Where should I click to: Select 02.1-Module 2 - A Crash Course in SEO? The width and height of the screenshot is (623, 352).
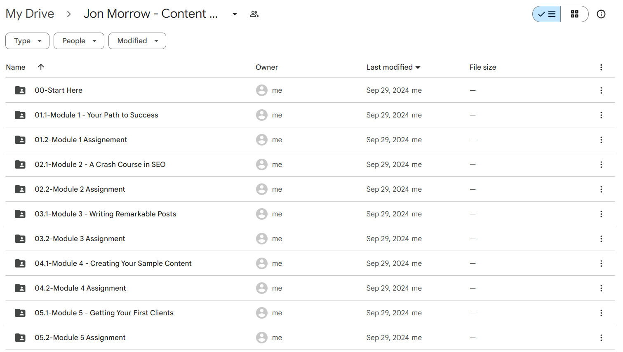click(100, 164)
